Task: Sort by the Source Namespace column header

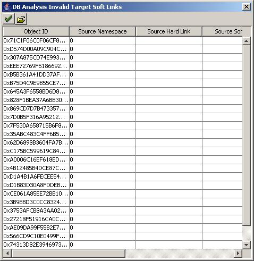Action: pos(103,31)
